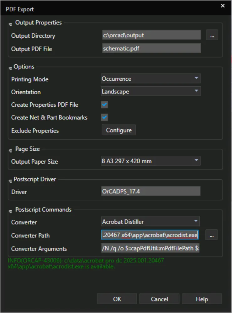Cancel the PDF Export dialog
This screenshot has height=313, width=232.
(160, 299)
